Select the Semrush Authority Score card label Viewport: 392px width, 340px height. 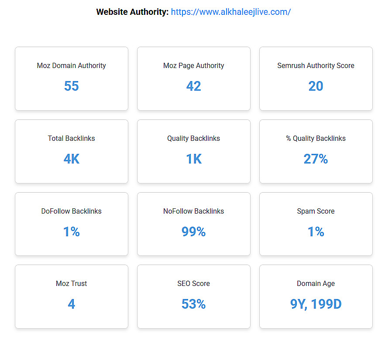coord(316,66)
